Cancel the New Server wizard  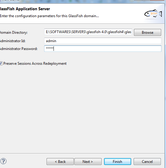coord(147,161)
